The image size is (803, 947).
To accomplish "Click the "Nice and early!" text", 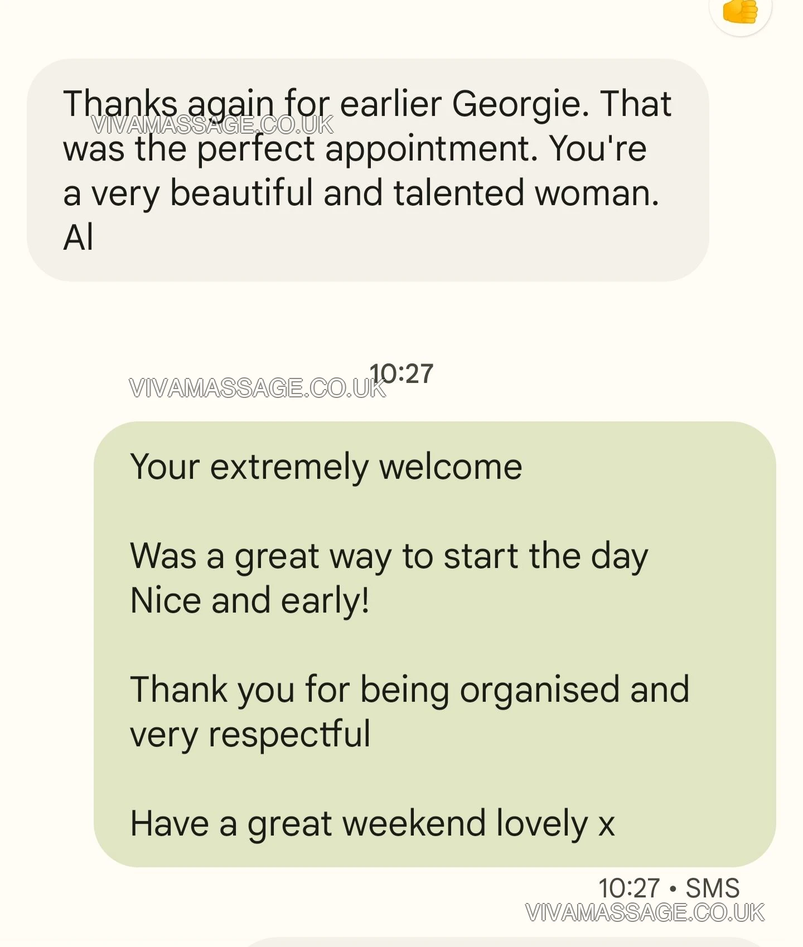I will coord(249,601).
